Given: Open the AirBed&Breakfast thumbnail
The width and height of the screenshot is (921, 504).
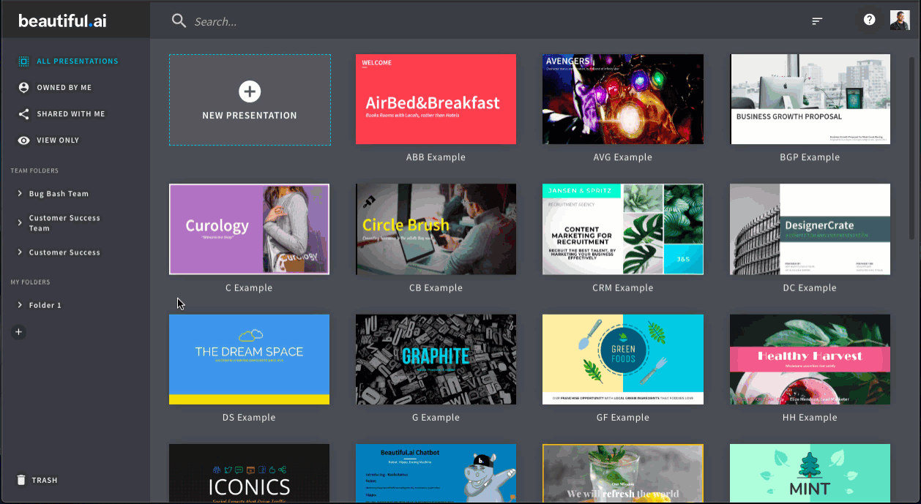Looking at the screenshot, I should (x=436, y=99).
